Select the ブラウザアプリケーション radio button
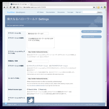The image size is (109, 109). (x=50, y=66)
